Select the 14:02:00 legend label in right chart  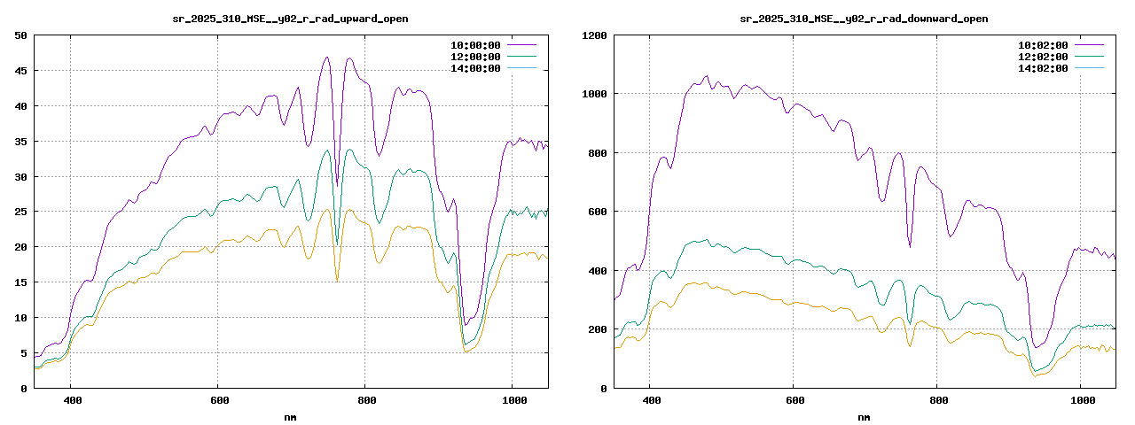pos(1043,67)
